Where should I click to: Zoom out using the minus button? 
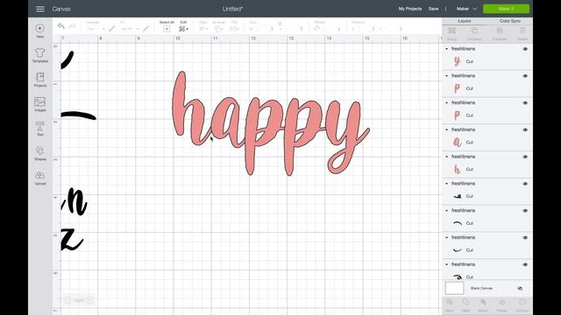67,300
